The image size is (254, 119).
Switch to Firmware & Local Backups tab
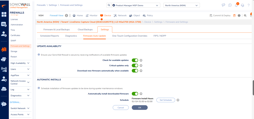pos(56,30)
